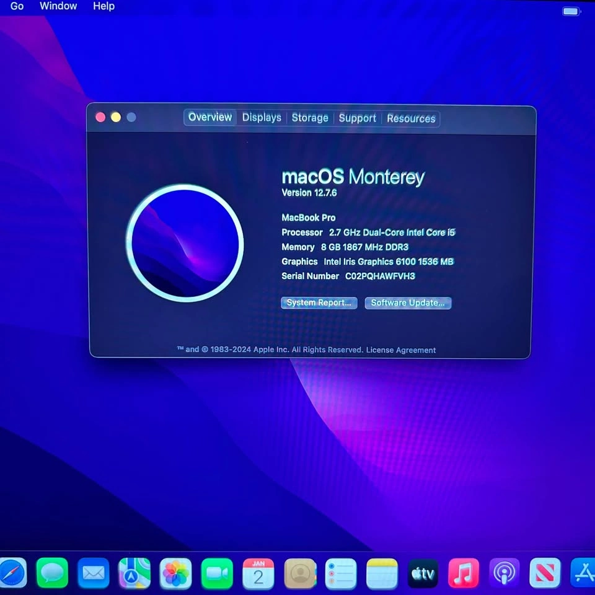Launch Podcasts app in Dock
Viewport: 595px width, 595px height.
tap(505, 573)
